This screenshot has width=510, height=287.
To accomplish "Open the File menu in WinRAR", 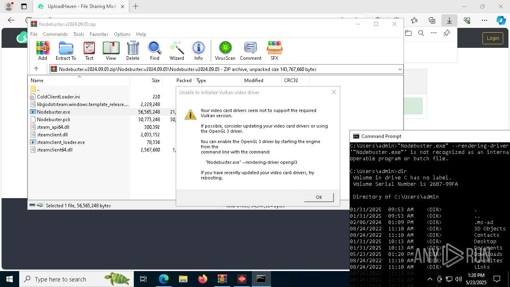I will pyautogui.click(x=34, y=34).
